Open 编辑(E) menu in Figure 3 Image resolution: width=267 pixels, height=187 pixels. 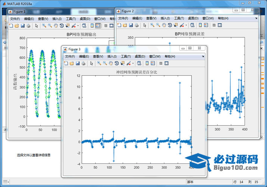[x=84, y=56]
